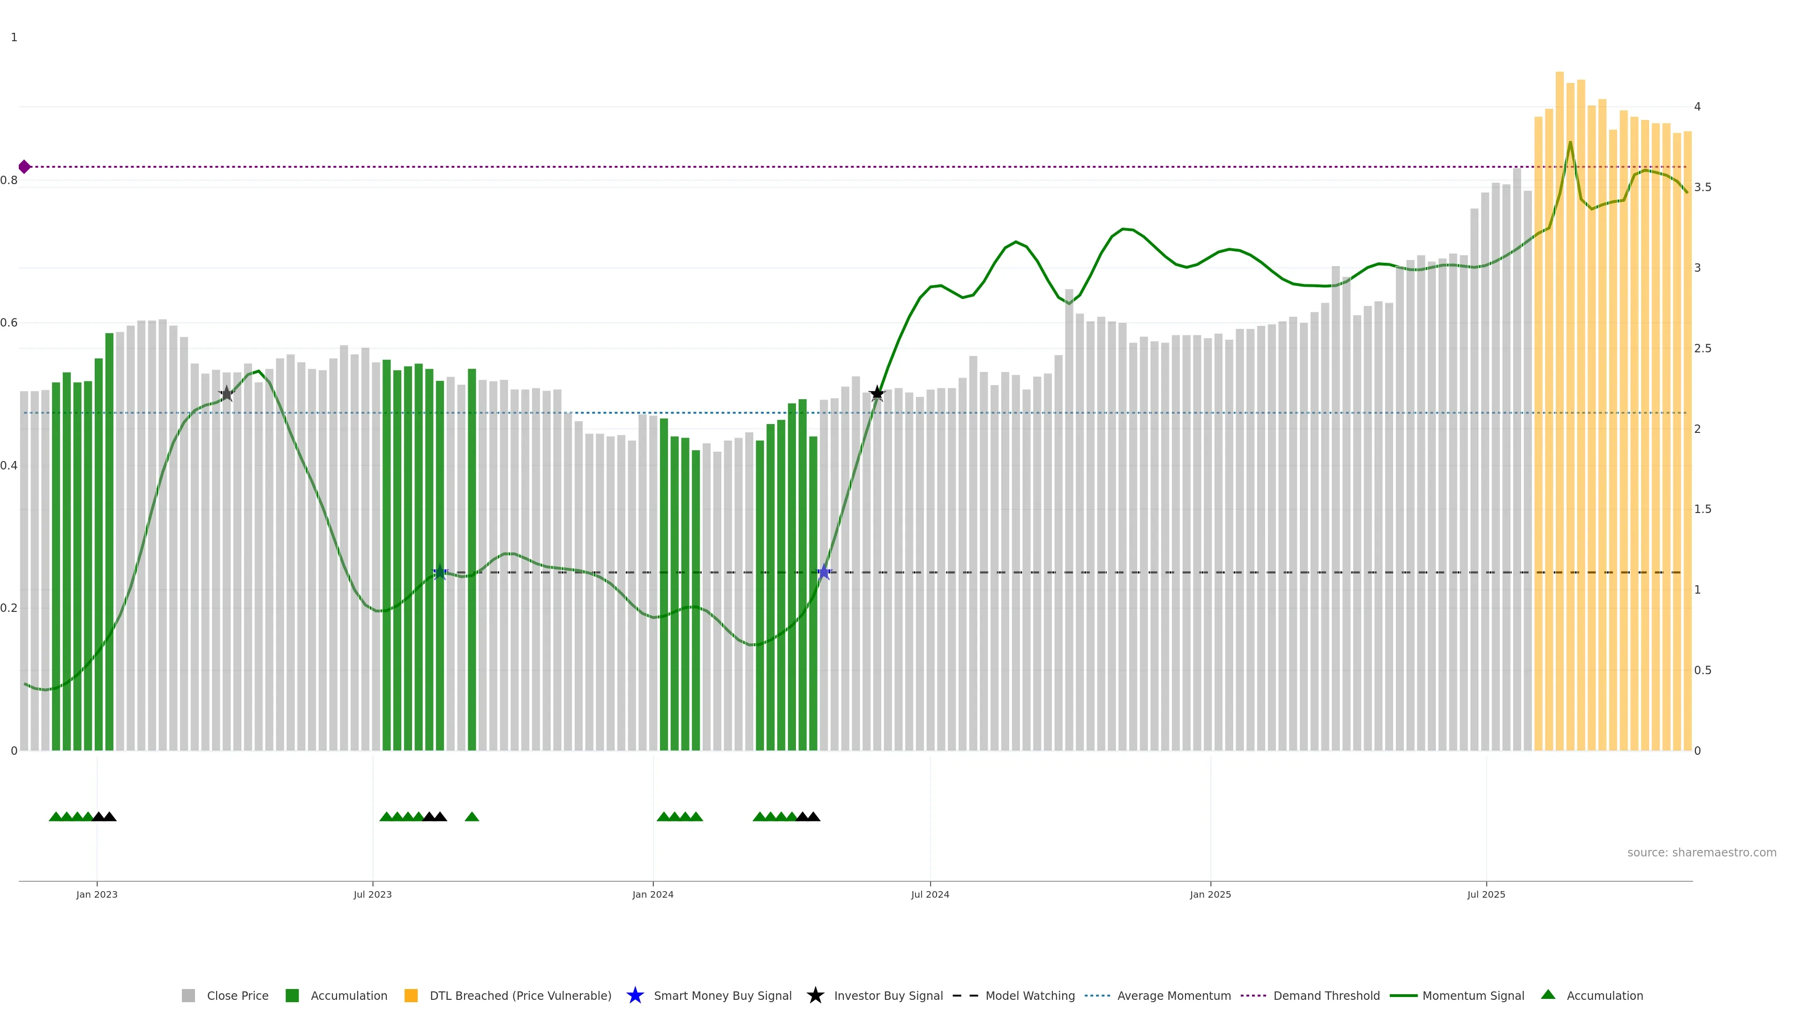Click the blue star marker near Aug 2023
The width and height of the screenshot is (1800, 1012).
(x=440, y=573)
